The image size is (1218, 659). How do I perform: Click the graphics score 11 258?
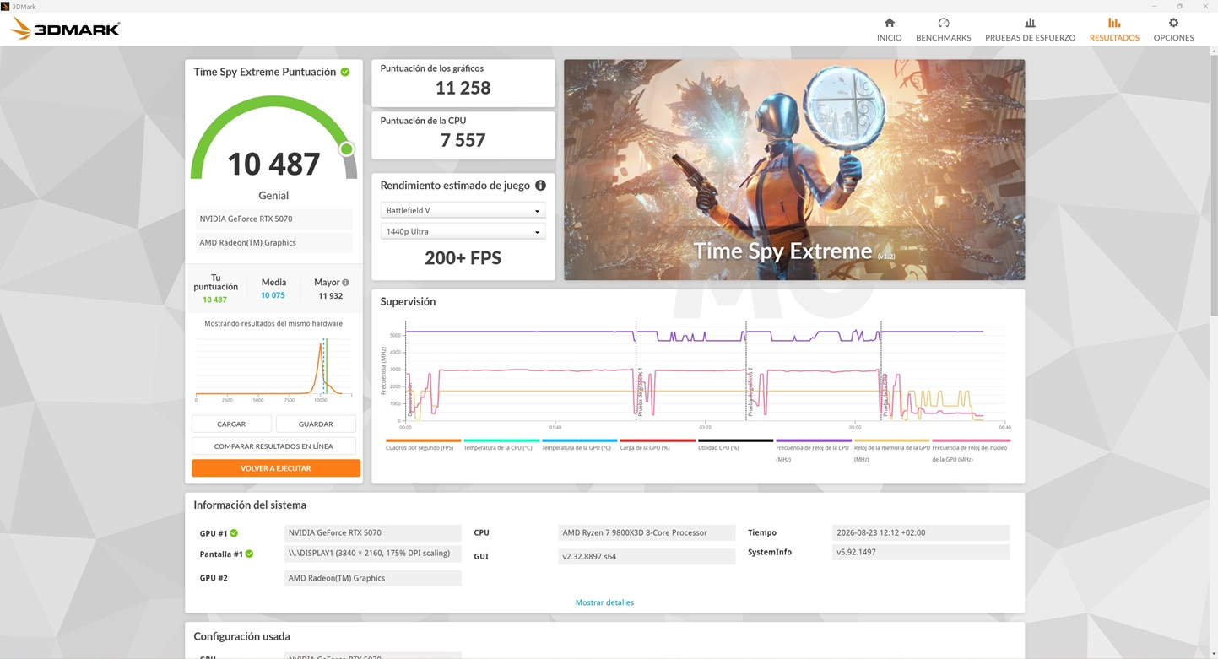pos(463,88)
